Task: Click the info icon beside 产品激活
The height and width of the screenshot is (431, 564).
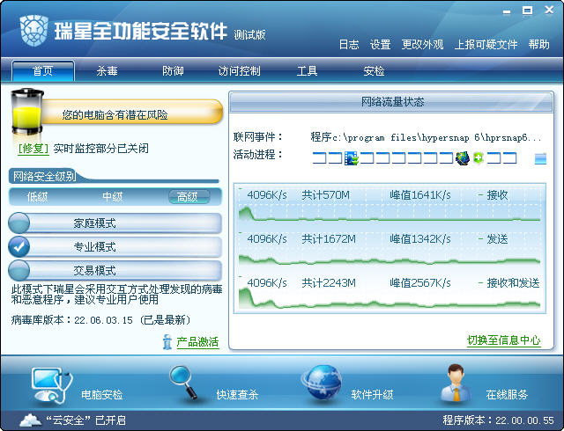Action: [x=167, y=342]
